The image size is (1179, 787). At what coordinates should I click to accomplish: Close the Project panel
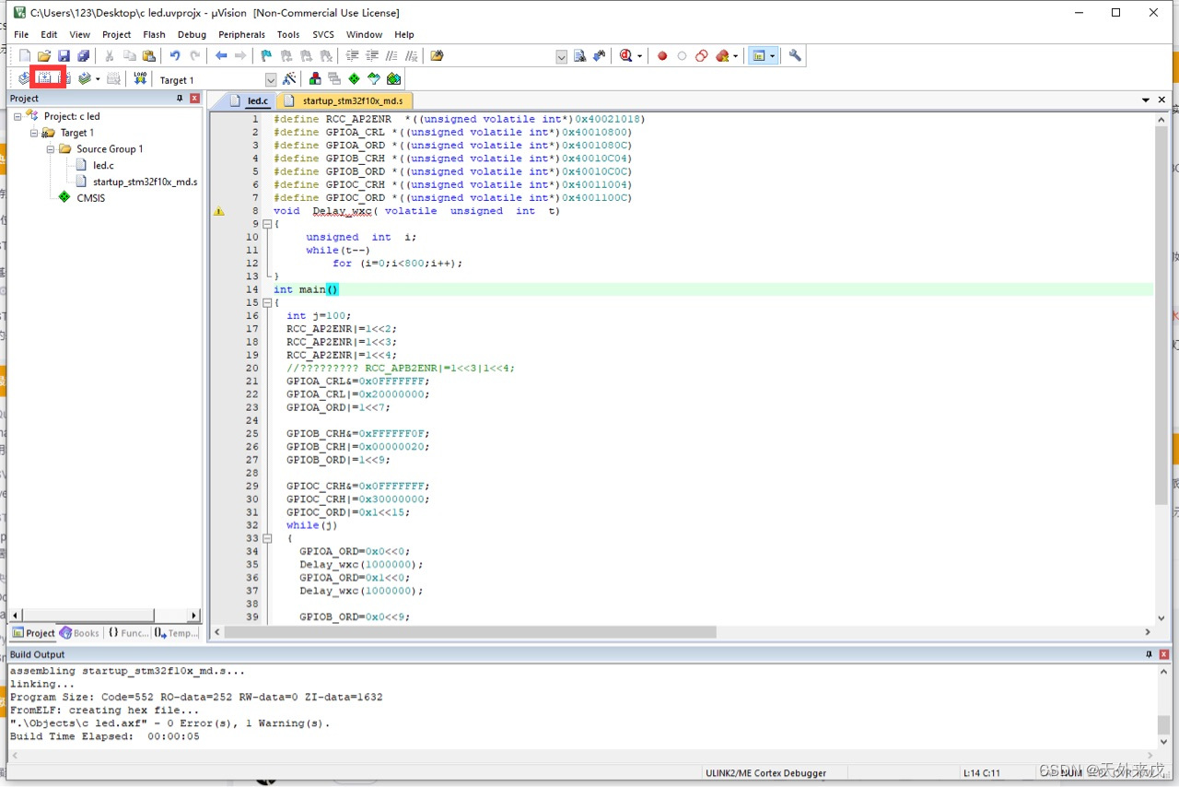click(194, 98)
